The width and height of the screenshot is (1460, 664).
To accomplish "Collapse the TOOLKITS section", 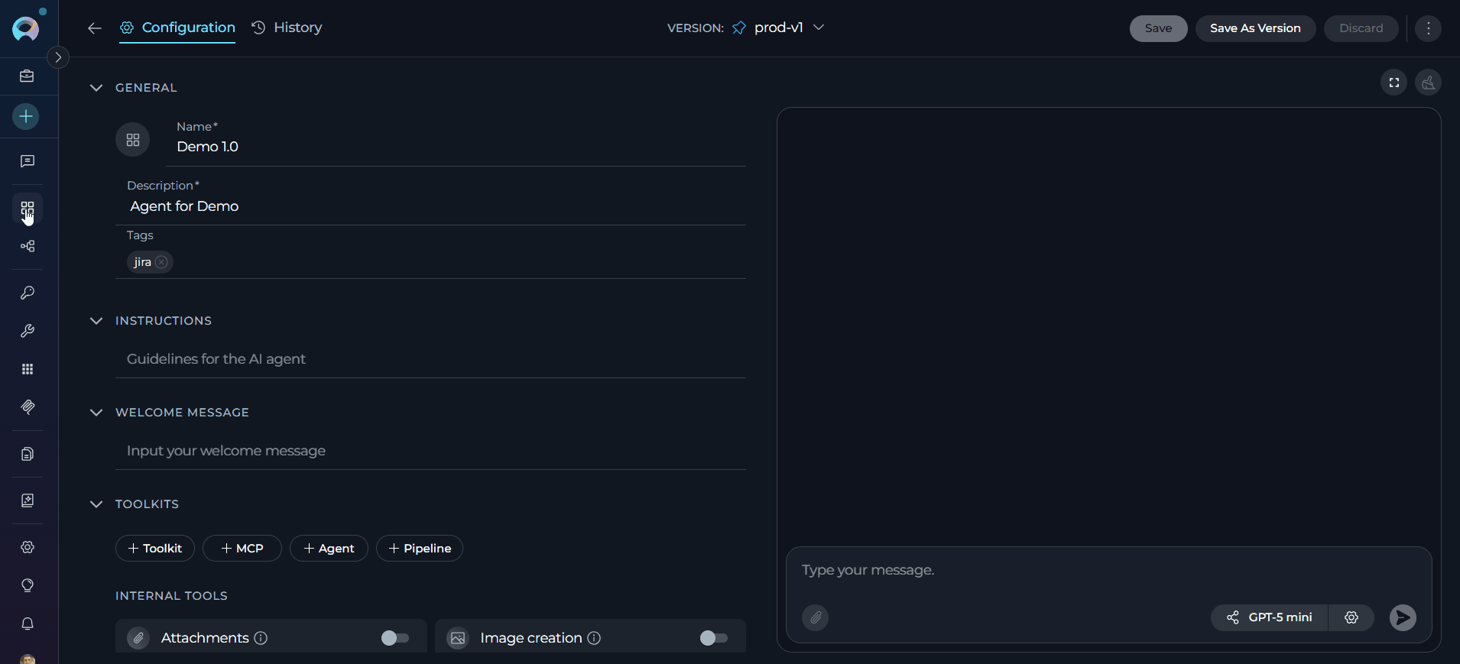I will point(96,504).
